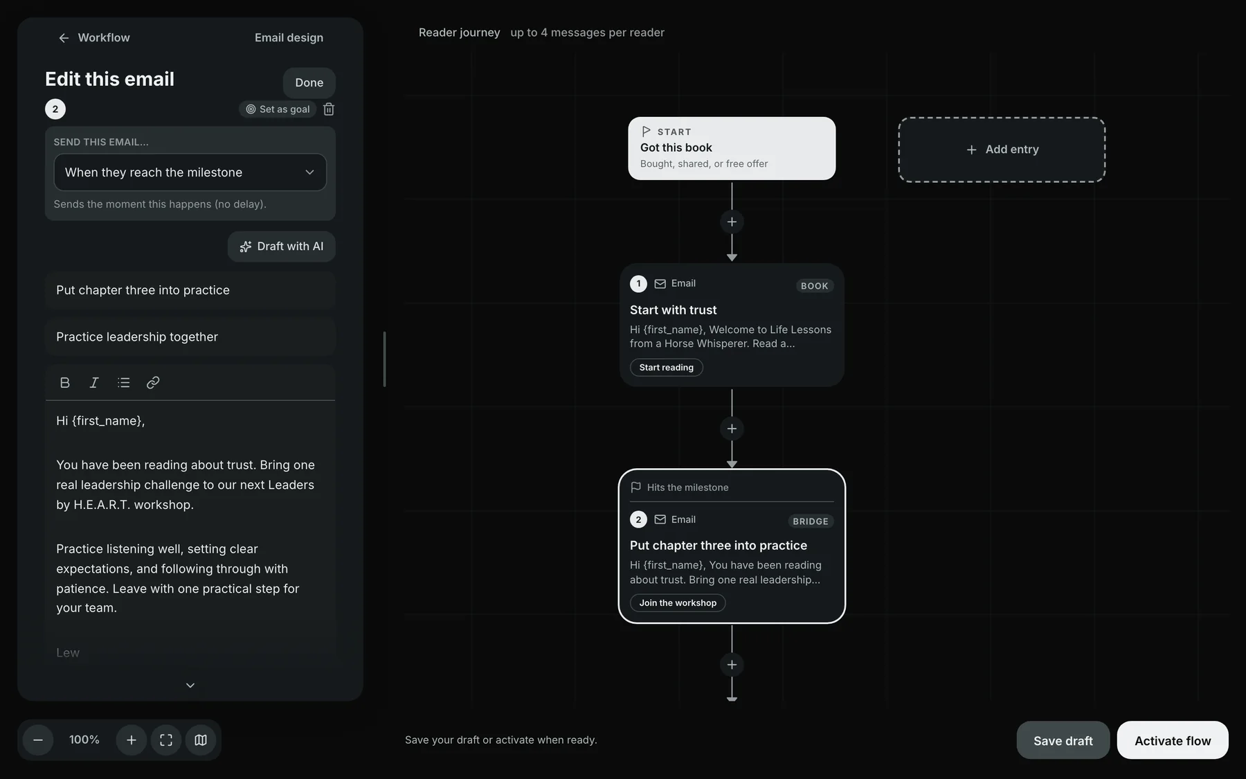Activate the flow
The width and height of the screenshot is (1246, 779).
pos(1173,740)
